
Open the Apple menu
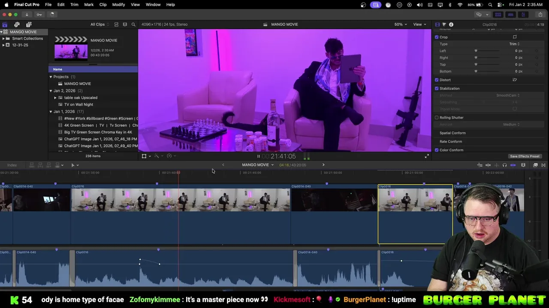click(x=6, y=4)
